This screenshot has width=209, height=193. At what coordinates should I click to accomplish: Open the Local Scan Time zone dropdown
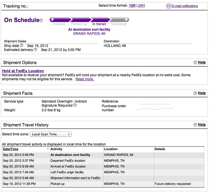(51, 134)
